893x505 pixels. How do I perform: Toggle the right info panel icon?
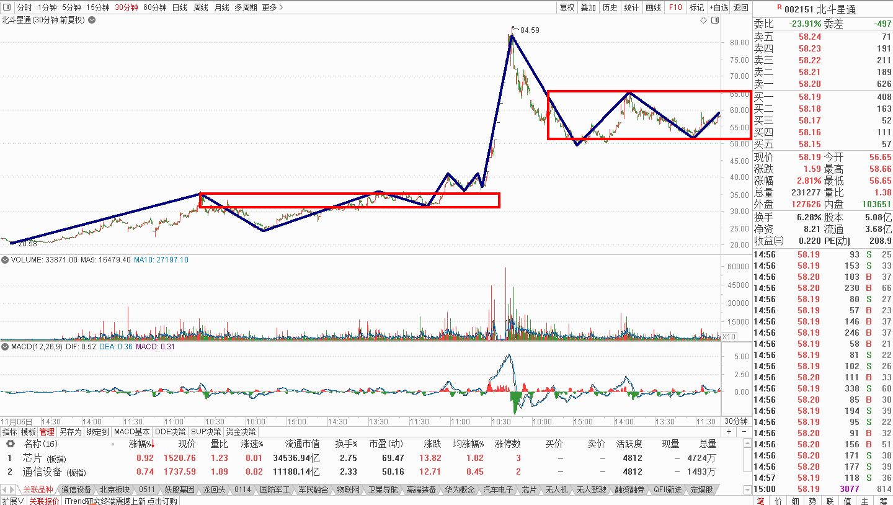point(716,20)
